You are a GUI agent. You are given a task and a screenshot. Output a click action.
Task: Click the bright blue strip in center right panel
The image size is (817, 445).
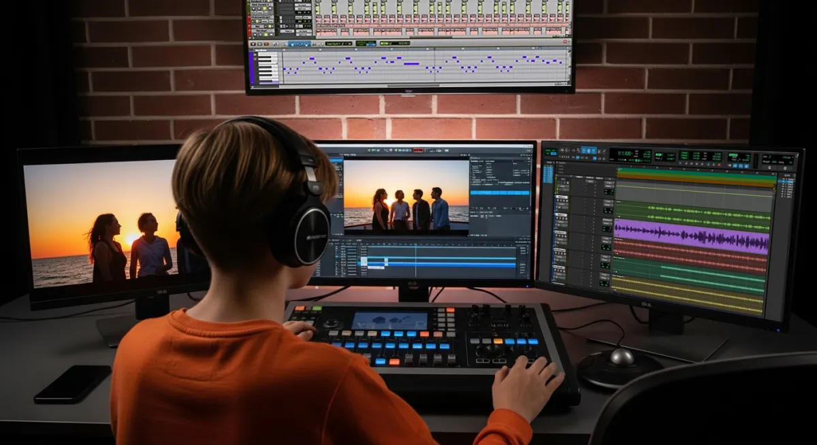(500, 193)
